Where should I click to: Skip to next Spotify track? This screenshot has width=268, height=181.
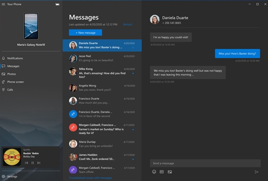click(39, 163)
